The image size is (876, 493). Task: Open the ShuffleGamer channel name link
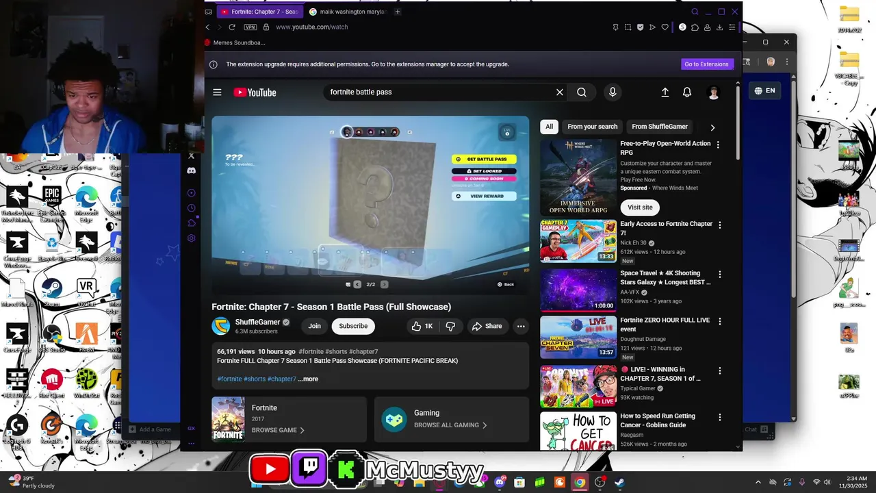click(258, 322)
